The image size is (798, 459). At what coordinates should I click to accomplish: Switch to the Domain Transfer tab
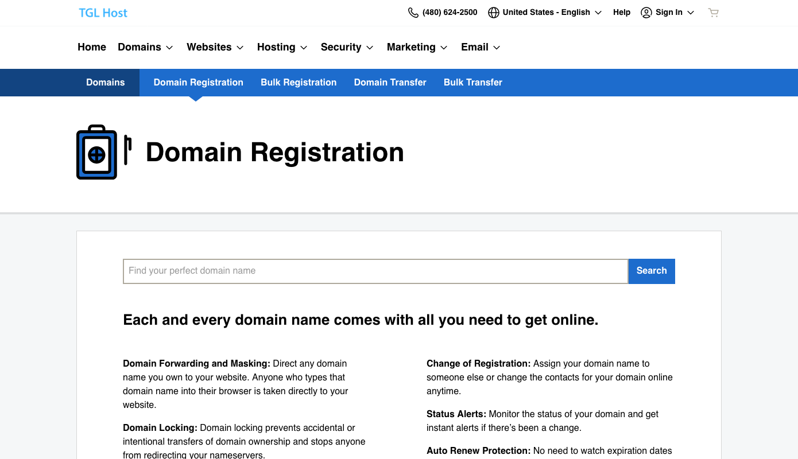point(390,83)
